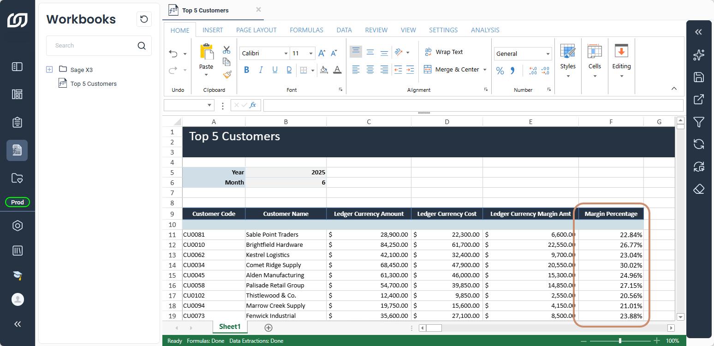Select the Sheet1 sheet tab
The height and width of the screenshot is (346, 714).
(230, 327)
